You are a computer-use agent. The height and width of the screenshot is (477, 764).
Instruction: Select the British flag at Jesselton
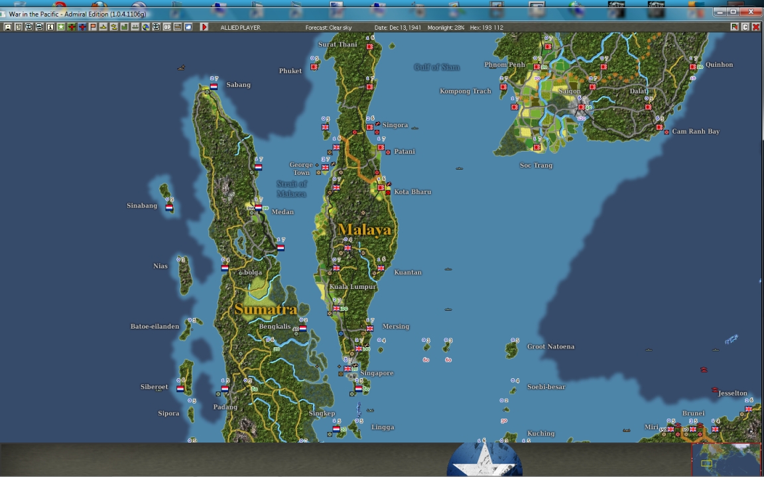coord(748,409)
